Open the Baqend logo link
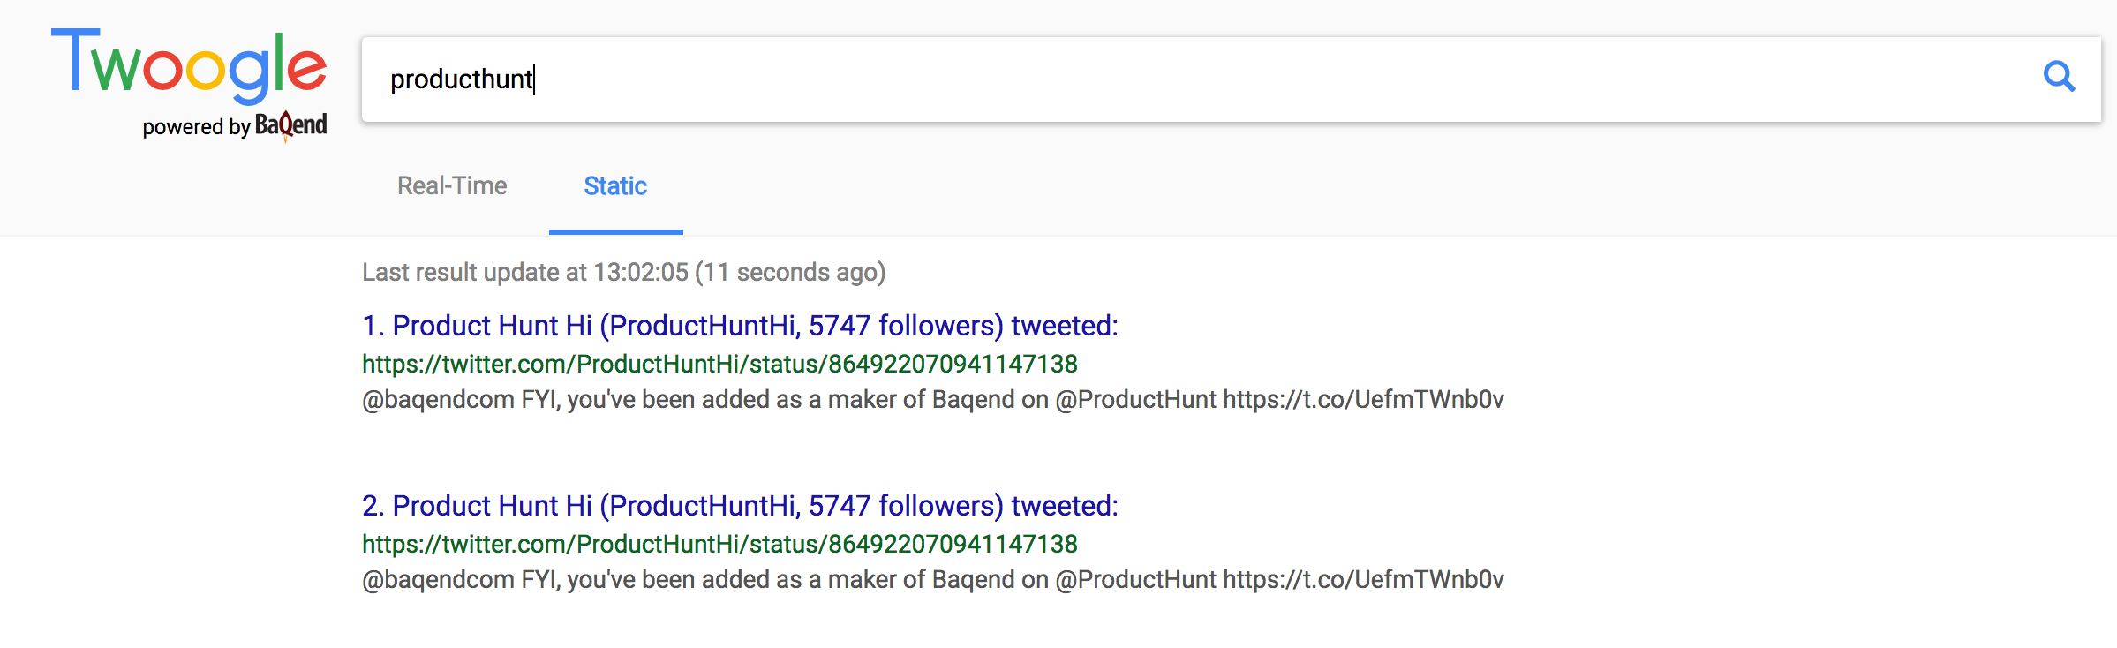Image resolution: width=2117 pixels, height=648 pixels. tap(291, 126)
